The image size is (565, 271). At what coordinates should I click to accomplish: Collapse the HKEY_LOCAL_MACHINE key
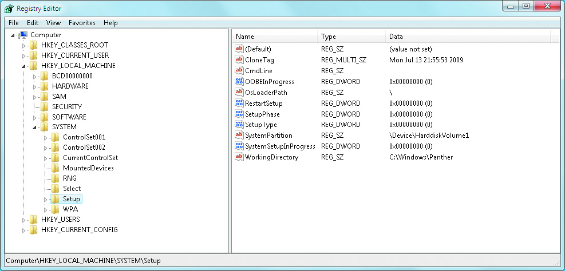coord(24,66)
